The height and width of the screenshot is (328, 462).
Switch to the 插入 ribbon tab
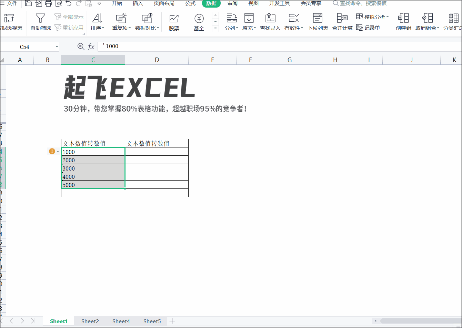(x=138, y=3)
